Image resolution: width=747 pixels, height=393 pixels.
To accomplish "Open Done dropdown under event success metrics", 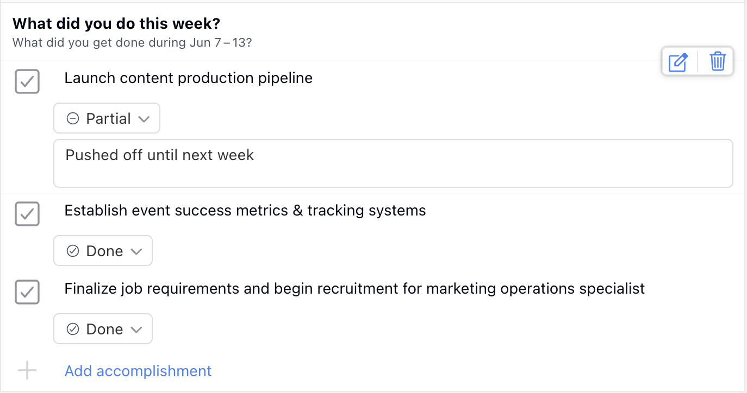I will pyautogui.click(x=103, y=251).
